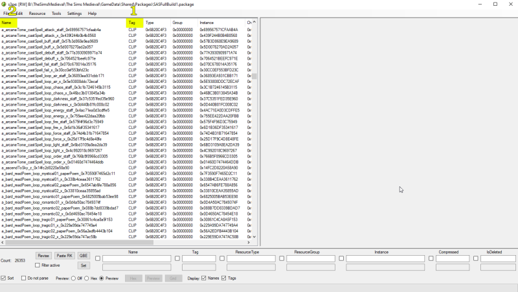518x292 pixels.
Task: Open the Settings menu
Action: click(74, 13)
